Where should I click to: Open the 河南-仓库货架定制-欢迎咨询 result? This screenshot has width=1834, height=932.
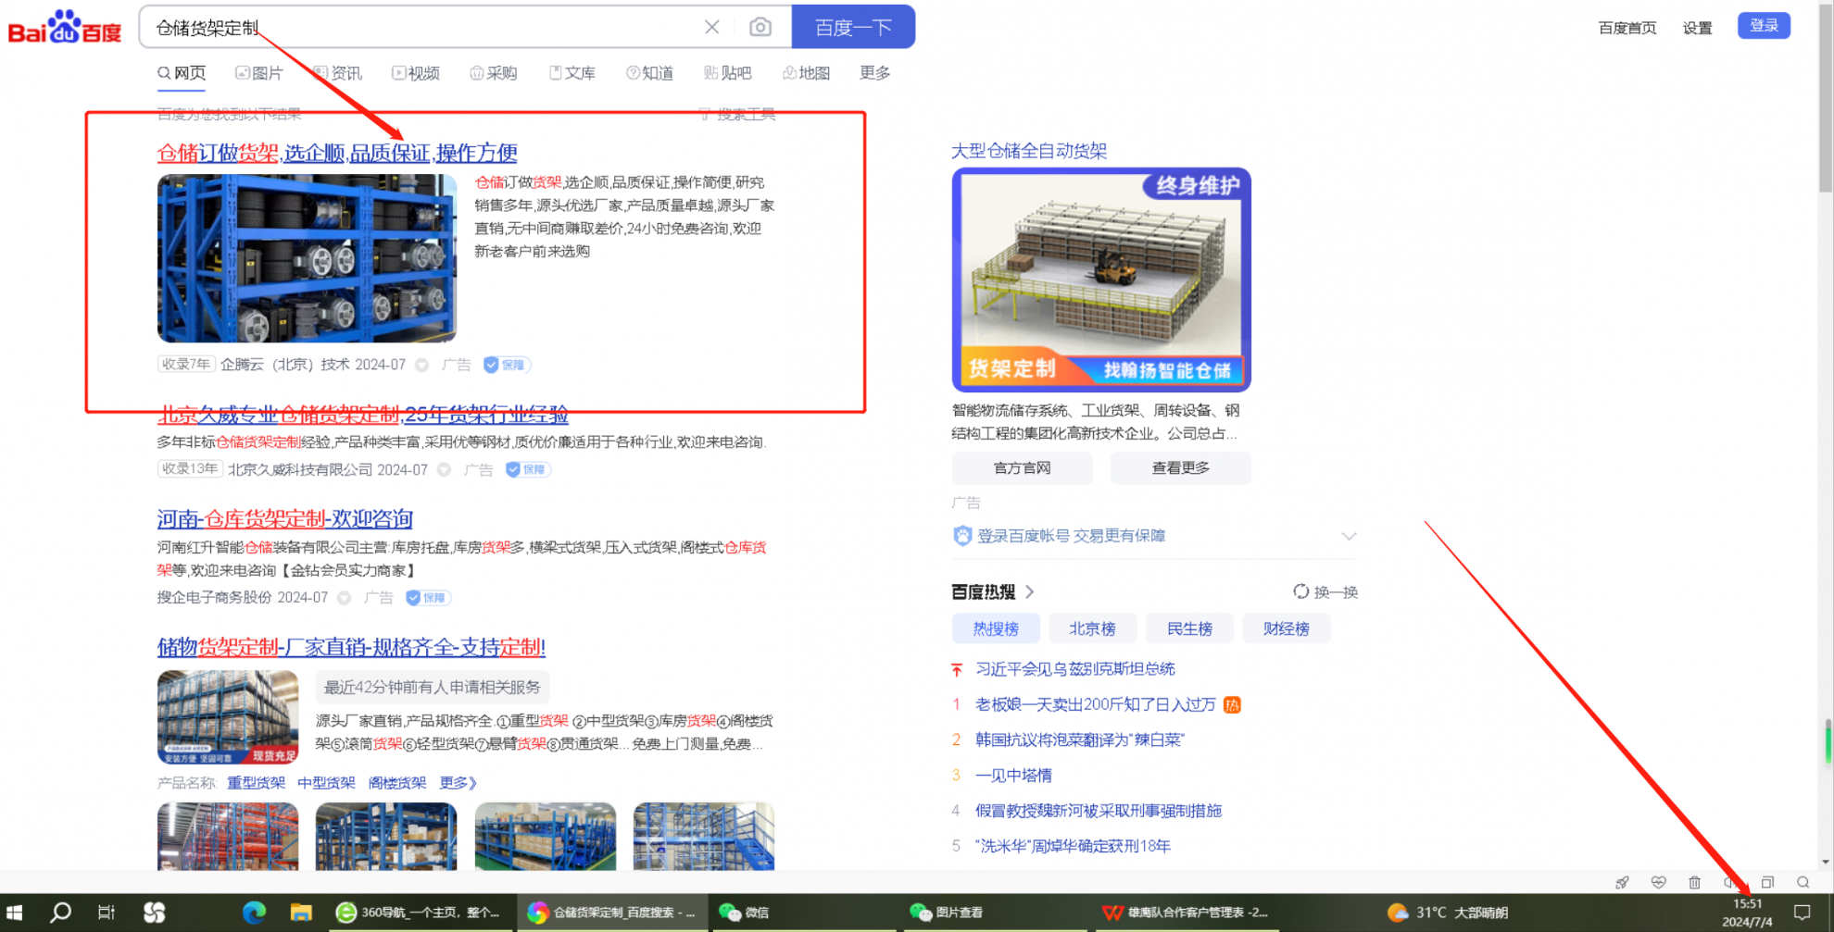285,518
